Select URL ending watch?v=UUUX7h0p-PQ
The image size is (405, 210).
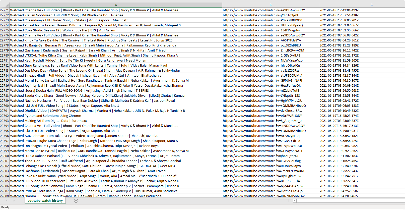click(271, 25)
